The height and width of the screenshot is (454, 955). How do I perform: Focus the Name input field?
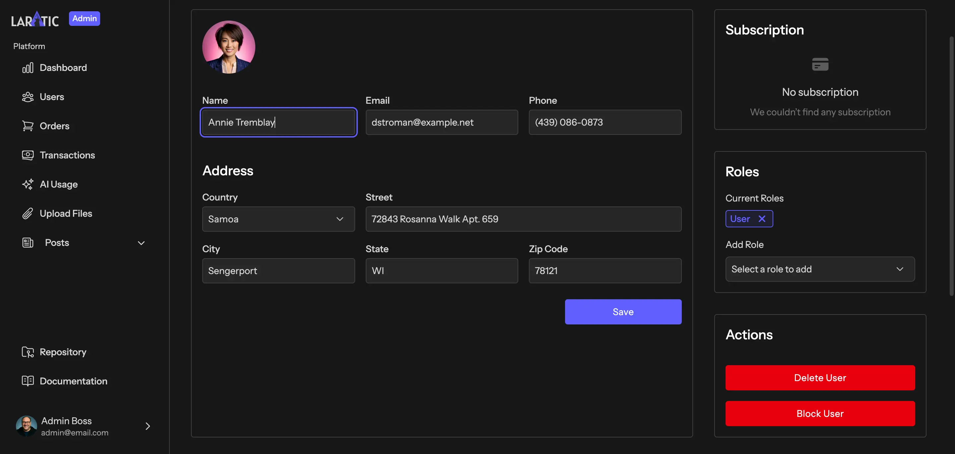[279, 122]
